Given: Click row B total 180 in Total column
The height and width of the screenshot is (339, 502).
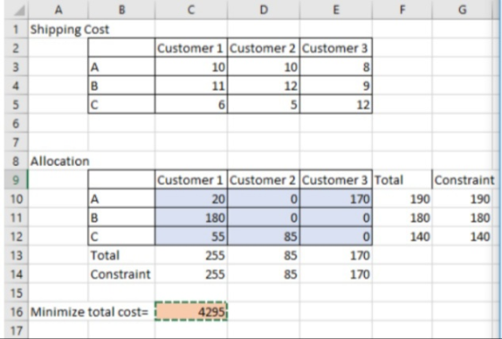Looking at the screenshot, I should click(402, 218).
